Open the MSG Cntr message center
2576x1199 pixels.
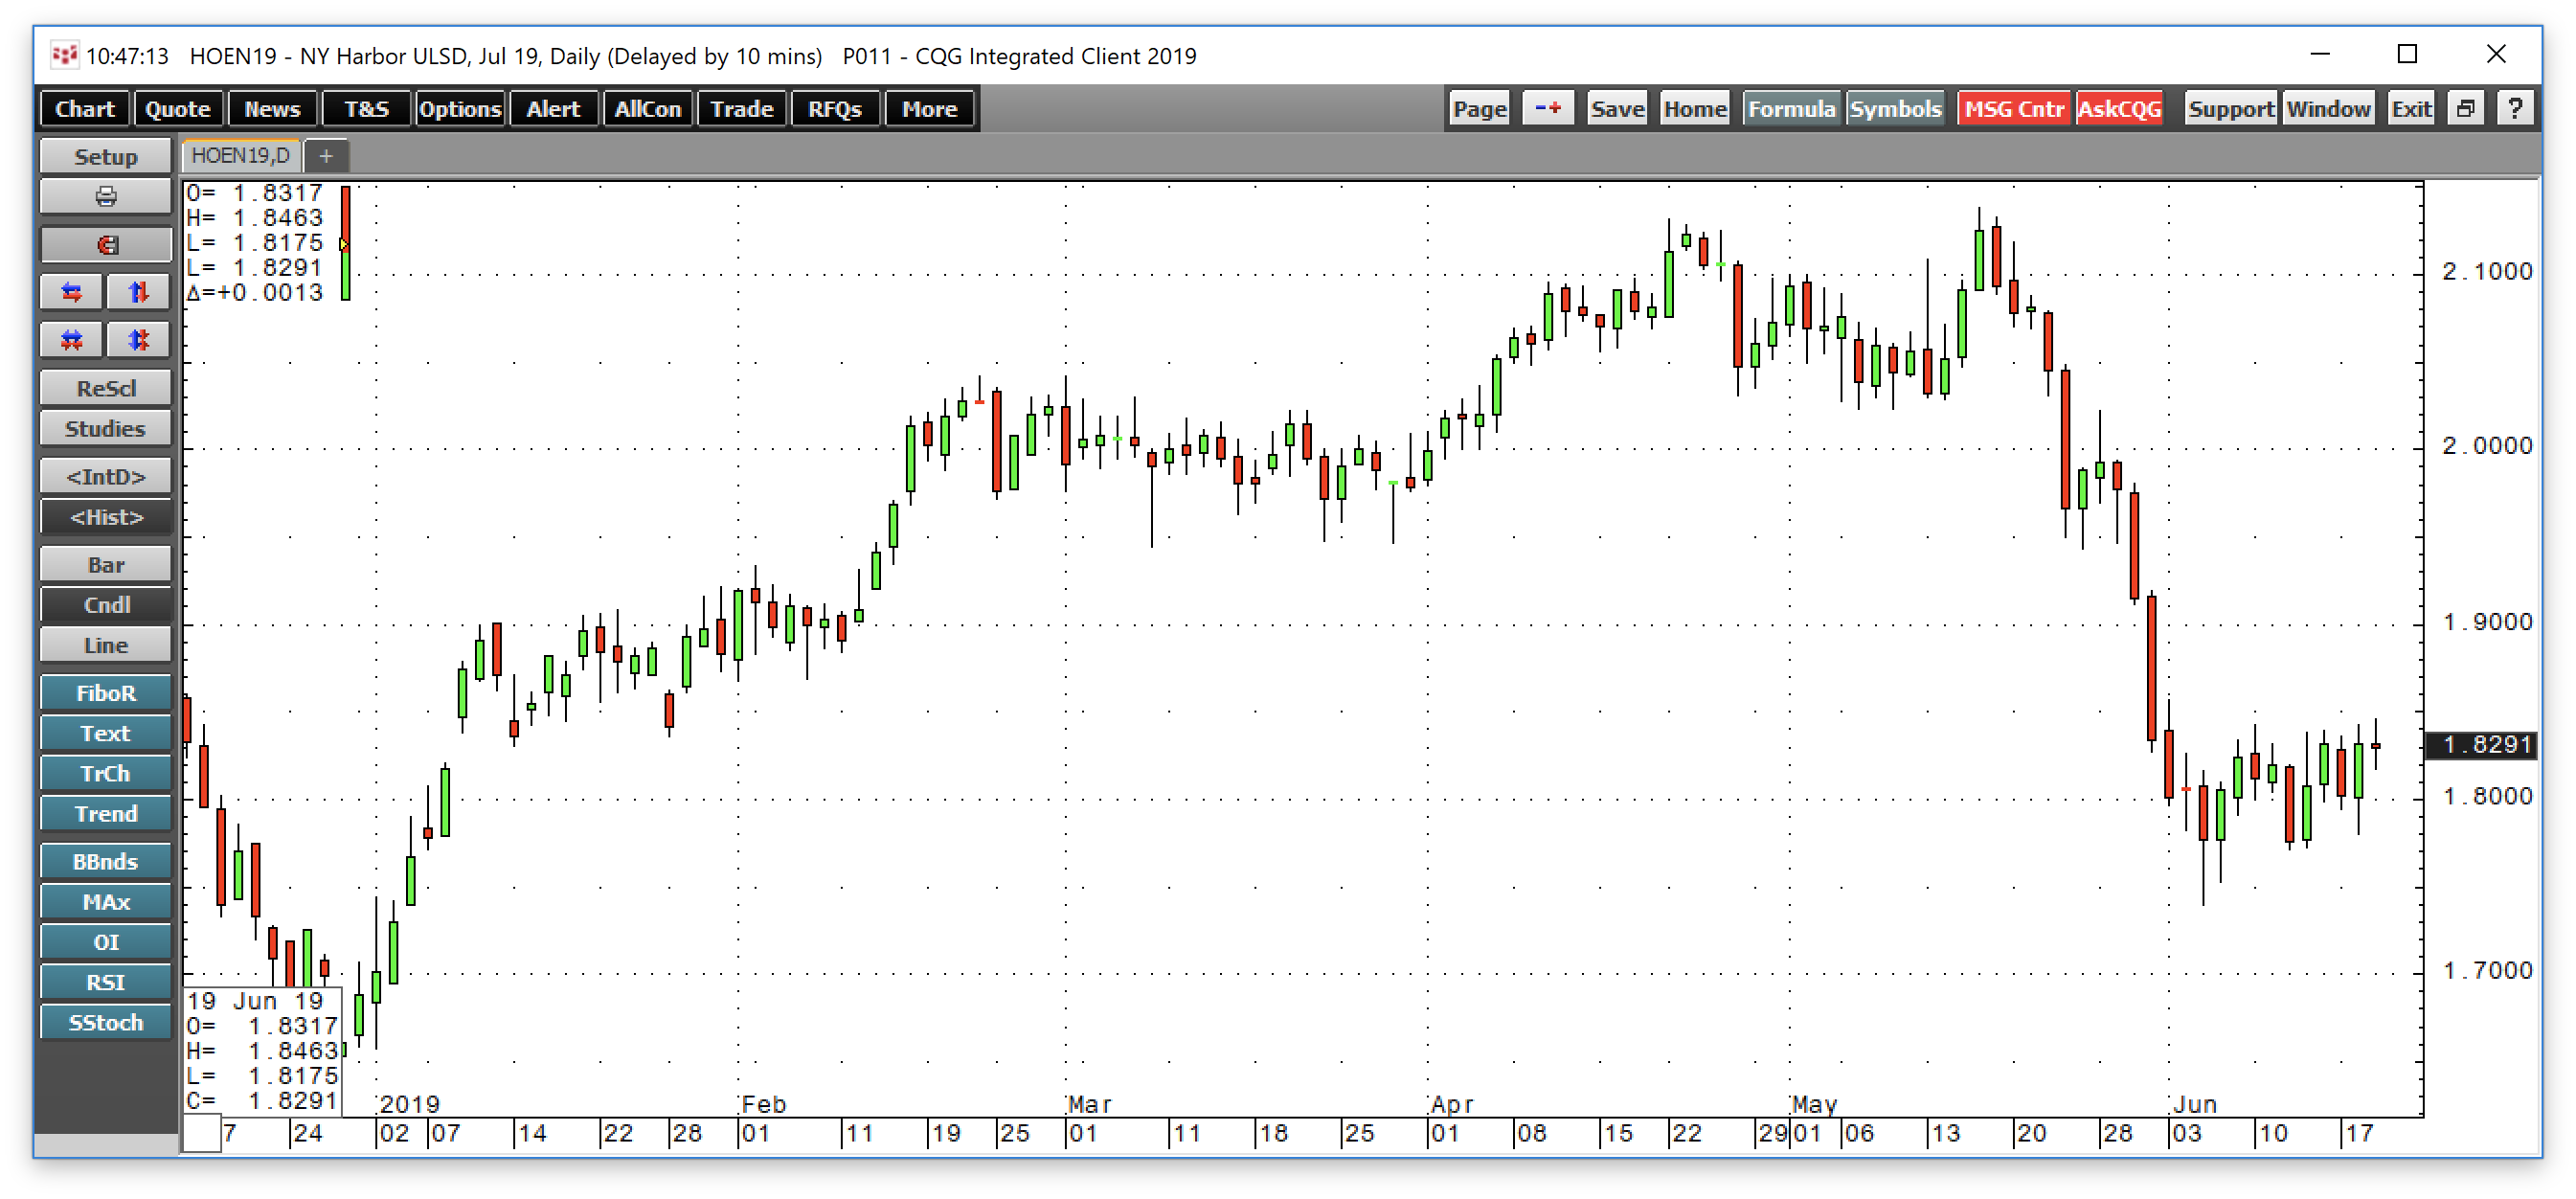(2014, 108)
